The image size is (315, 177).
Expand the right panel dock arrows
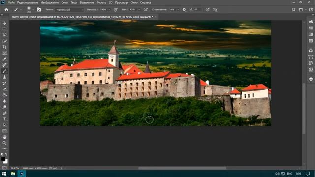tap(313, 15)
